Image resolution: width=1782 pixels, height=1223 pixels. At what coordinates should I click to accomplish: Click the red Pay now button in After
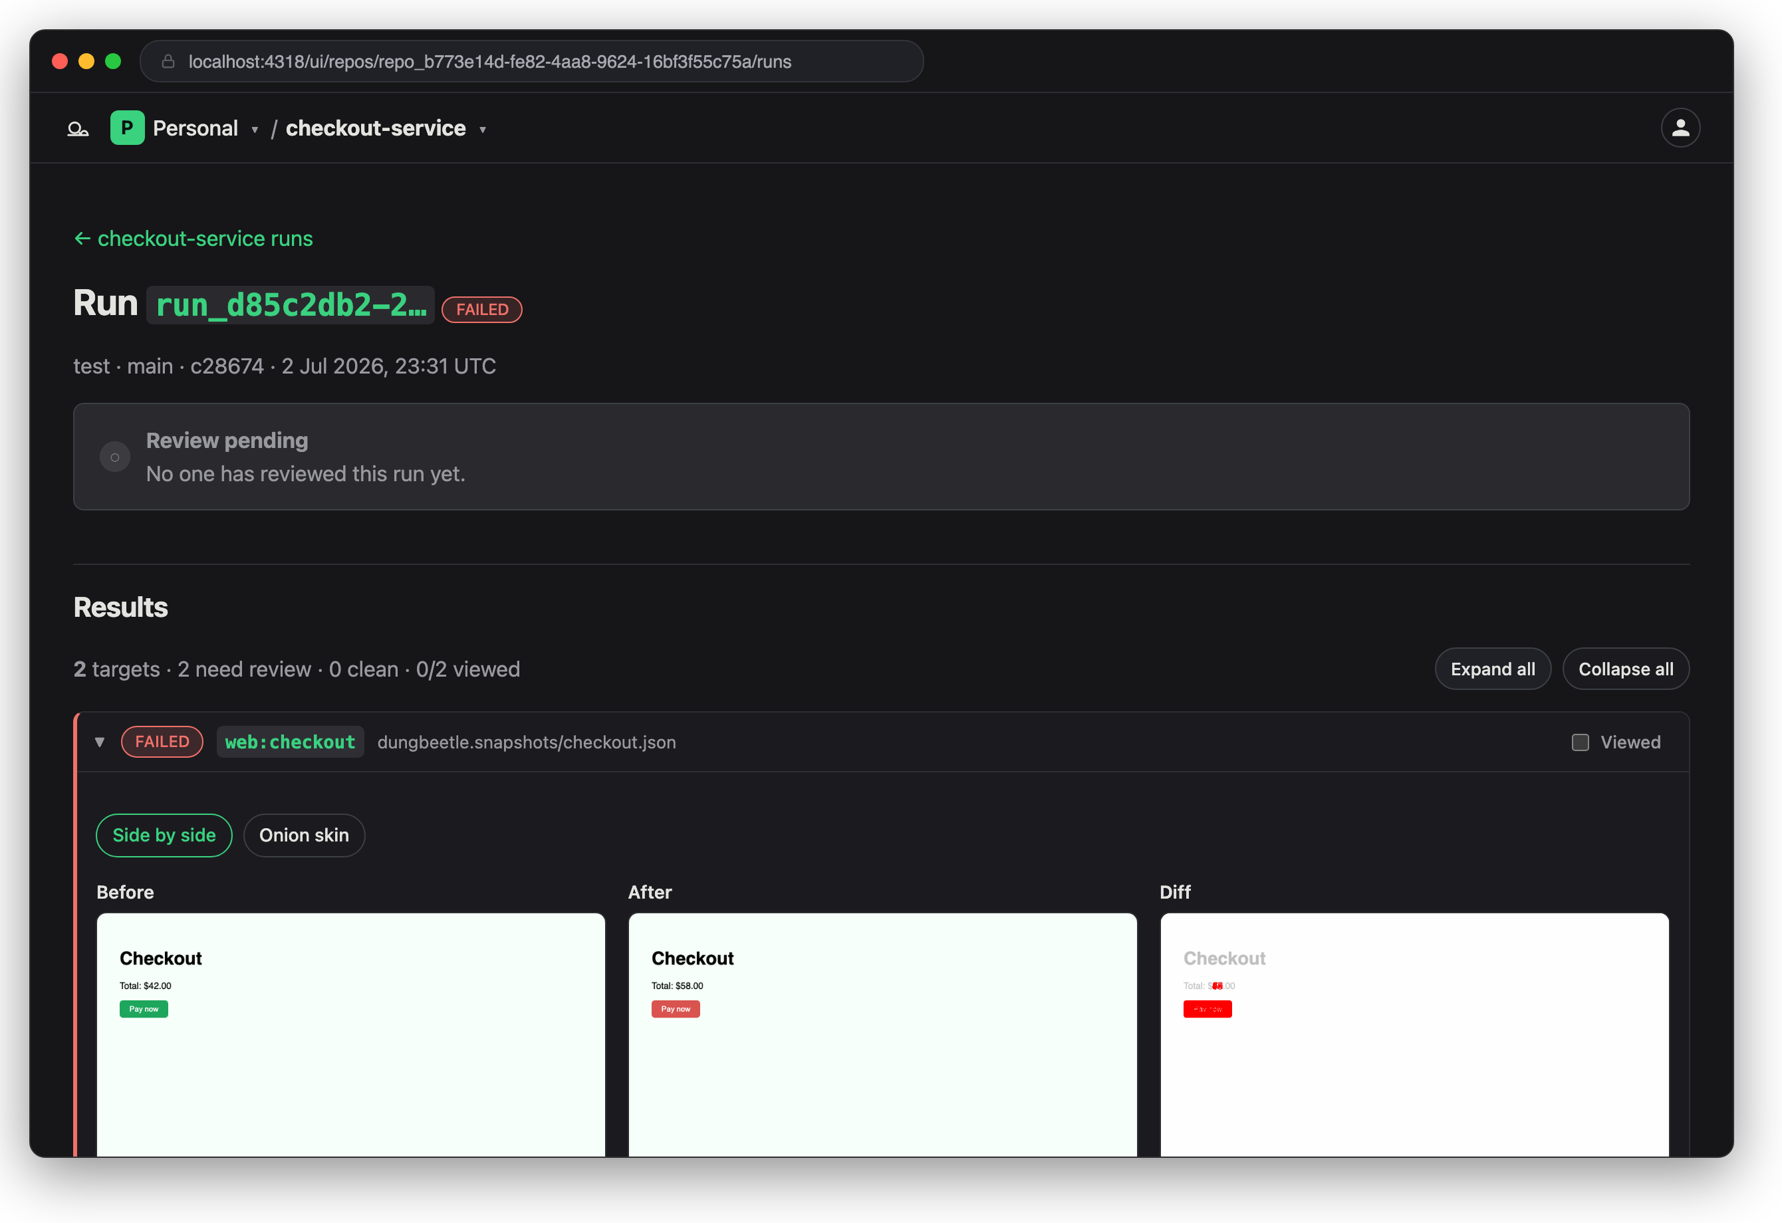coord(676,1009)
